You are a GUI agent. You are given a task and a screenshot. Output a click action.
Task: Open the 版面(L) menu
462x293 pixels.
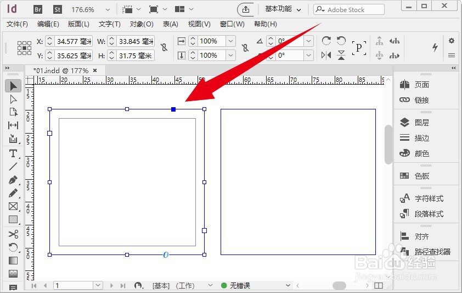pos(78,24)
